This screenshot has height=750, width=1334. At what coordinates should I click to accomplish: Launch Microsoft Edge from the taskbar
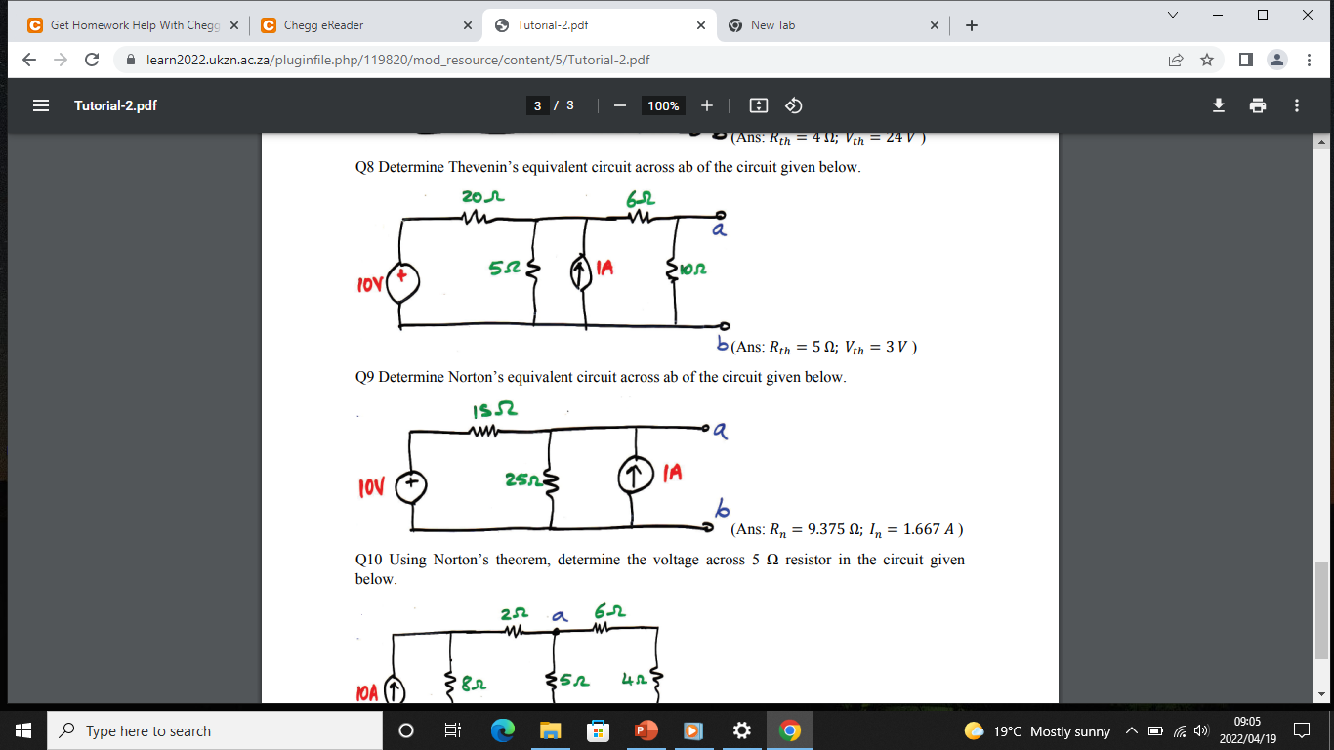click(x=502, y=730)
